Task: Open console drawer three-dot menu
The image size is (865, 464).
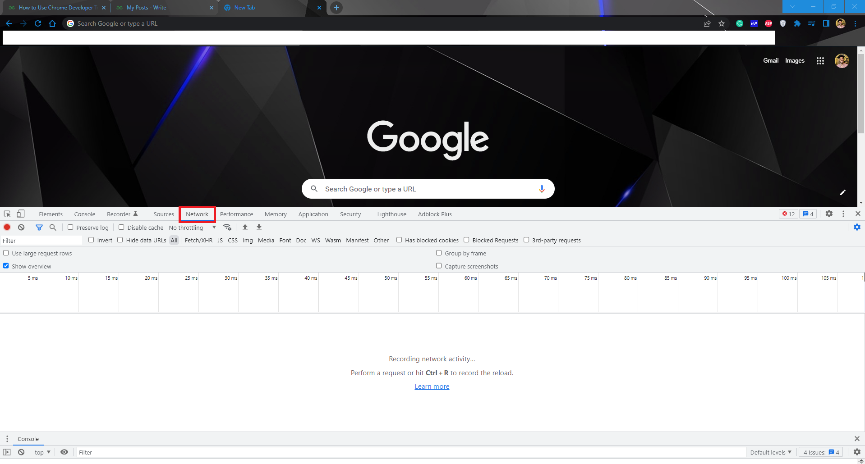Action: point(7,439)
